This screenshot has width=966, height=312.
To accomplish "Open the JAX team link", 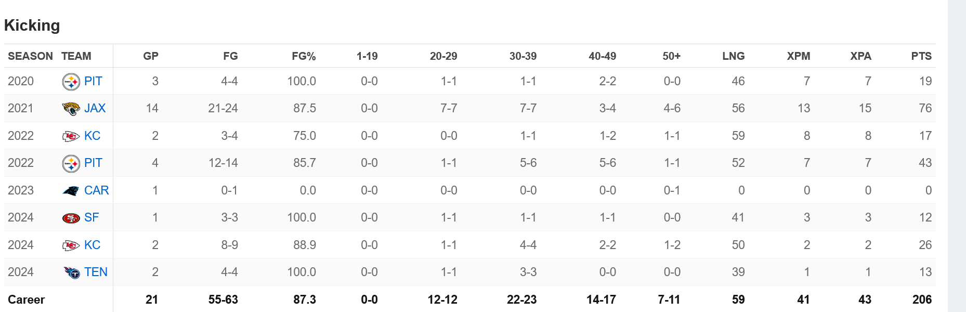I will (x=95, y=108).
